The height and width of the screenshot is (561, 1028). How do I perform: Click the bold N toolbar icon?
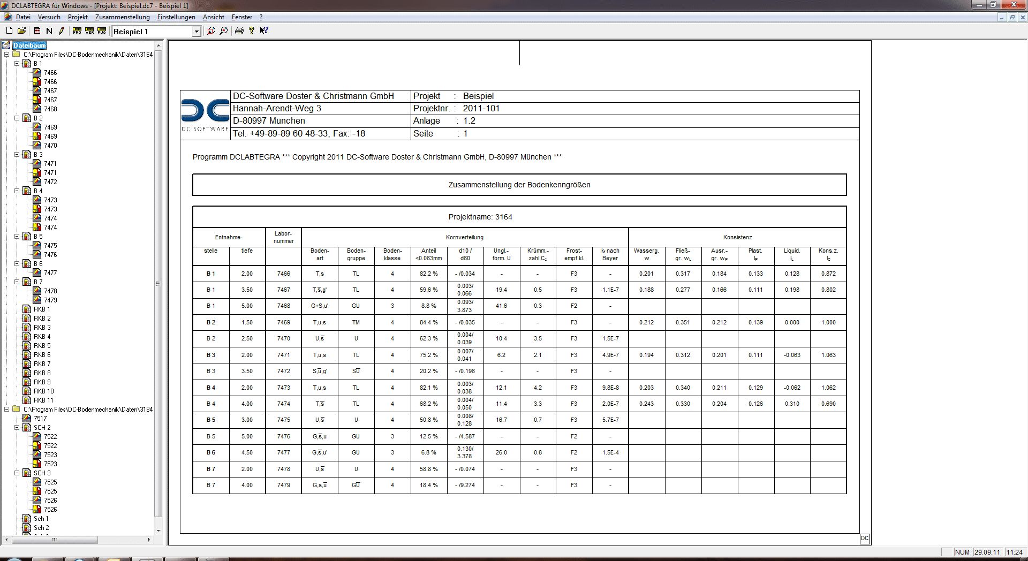point(49,31)
